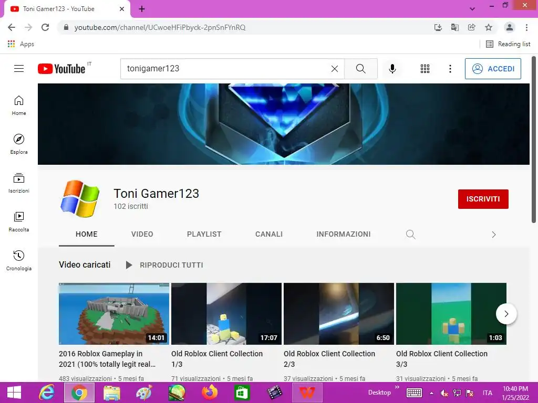Open a new browser tab

[x=142, y=9]
